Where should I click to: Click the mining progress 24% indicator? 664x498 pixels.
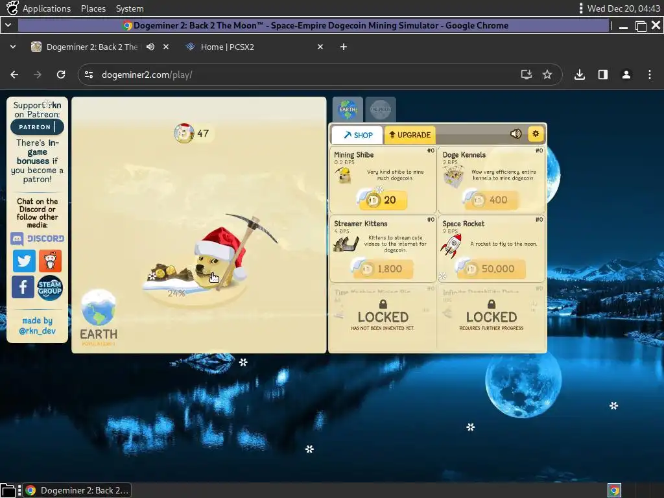click(x=176, y=293)
